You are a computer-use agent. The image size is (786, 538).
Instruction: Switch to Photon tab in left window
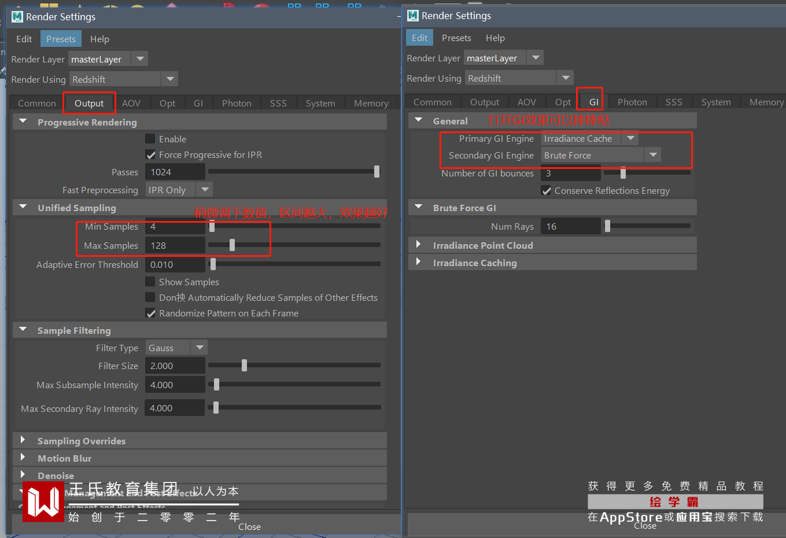click(x=237, y=103)
